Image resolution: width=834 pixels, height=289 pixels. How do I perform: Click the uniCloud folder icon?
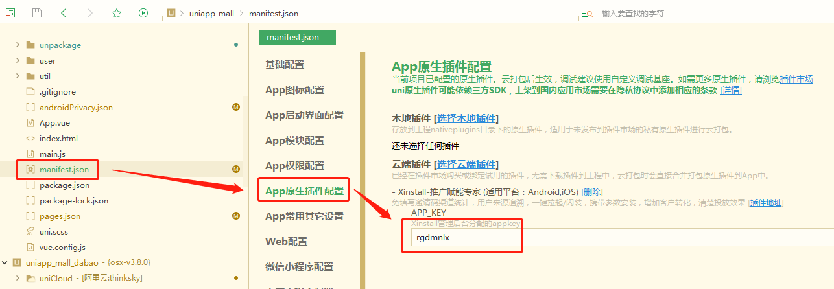click(30, 279)
